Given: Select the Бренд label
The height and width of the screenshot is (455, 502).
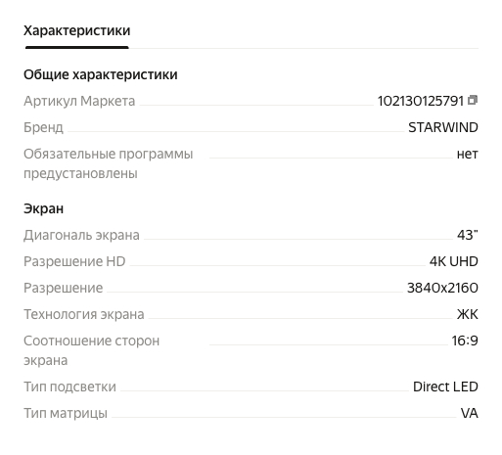Looking at the screenshot, I should click(x=43, y=127).
